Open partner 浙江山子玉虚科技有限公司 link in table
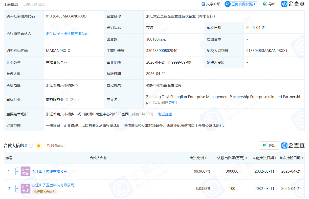309x199 pixels. tap(53, 185)
